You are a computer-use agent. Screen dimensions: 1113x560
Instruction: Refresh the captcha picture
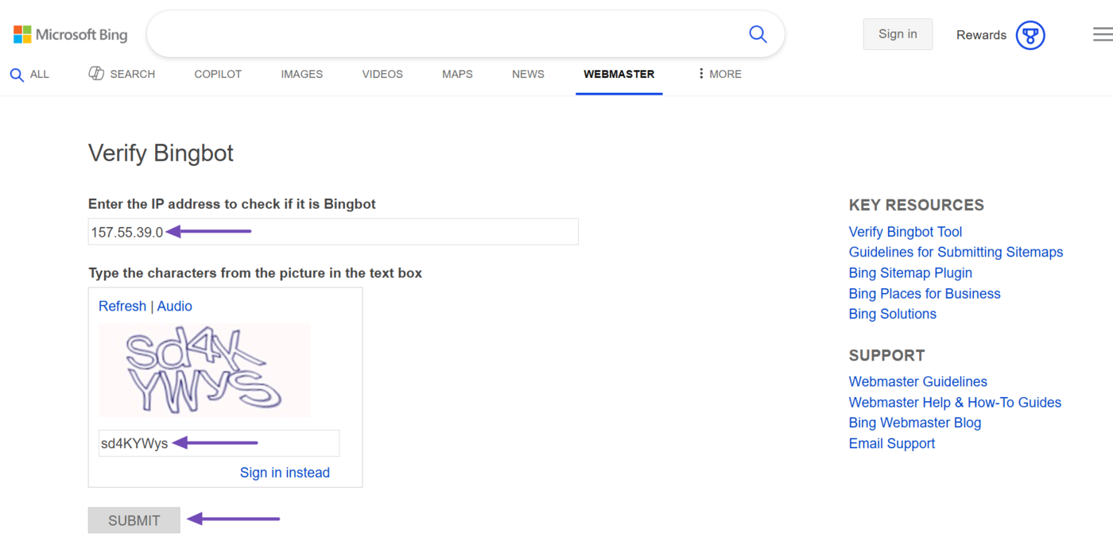click(122, 306)
